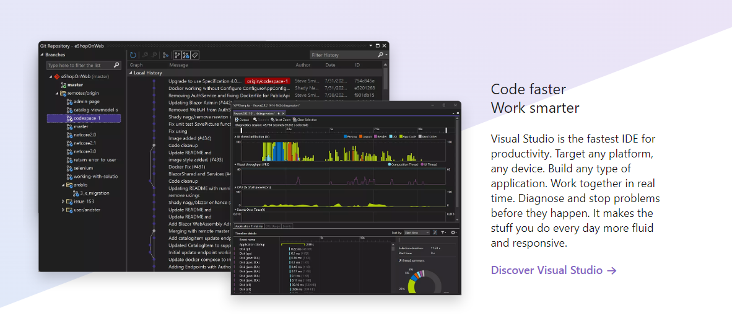
Task: Collapse the eShopOnWeb (master) tree node
Action: pyautogui.click(x=50, y=77)
